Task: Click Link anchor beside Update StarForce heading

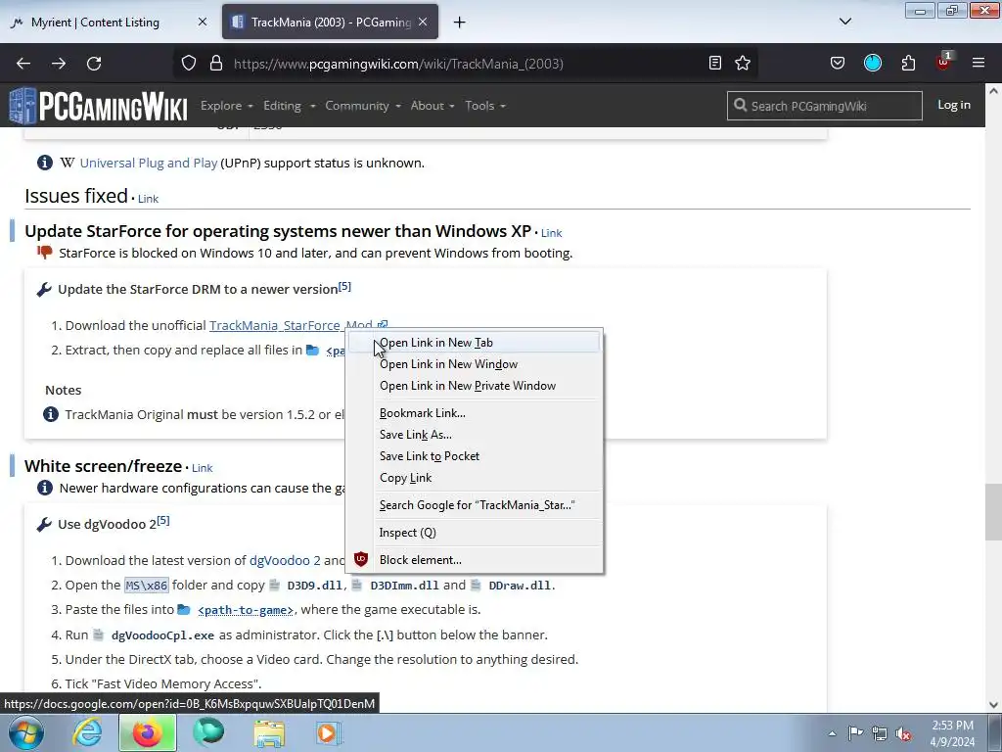Action: pos(551,233)
